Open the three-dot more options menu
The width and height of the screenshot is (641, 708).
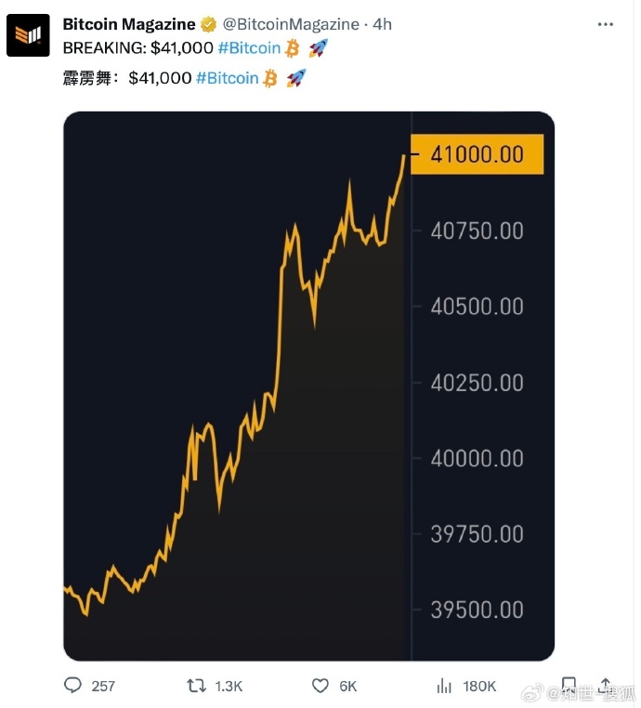click(606, 24)
